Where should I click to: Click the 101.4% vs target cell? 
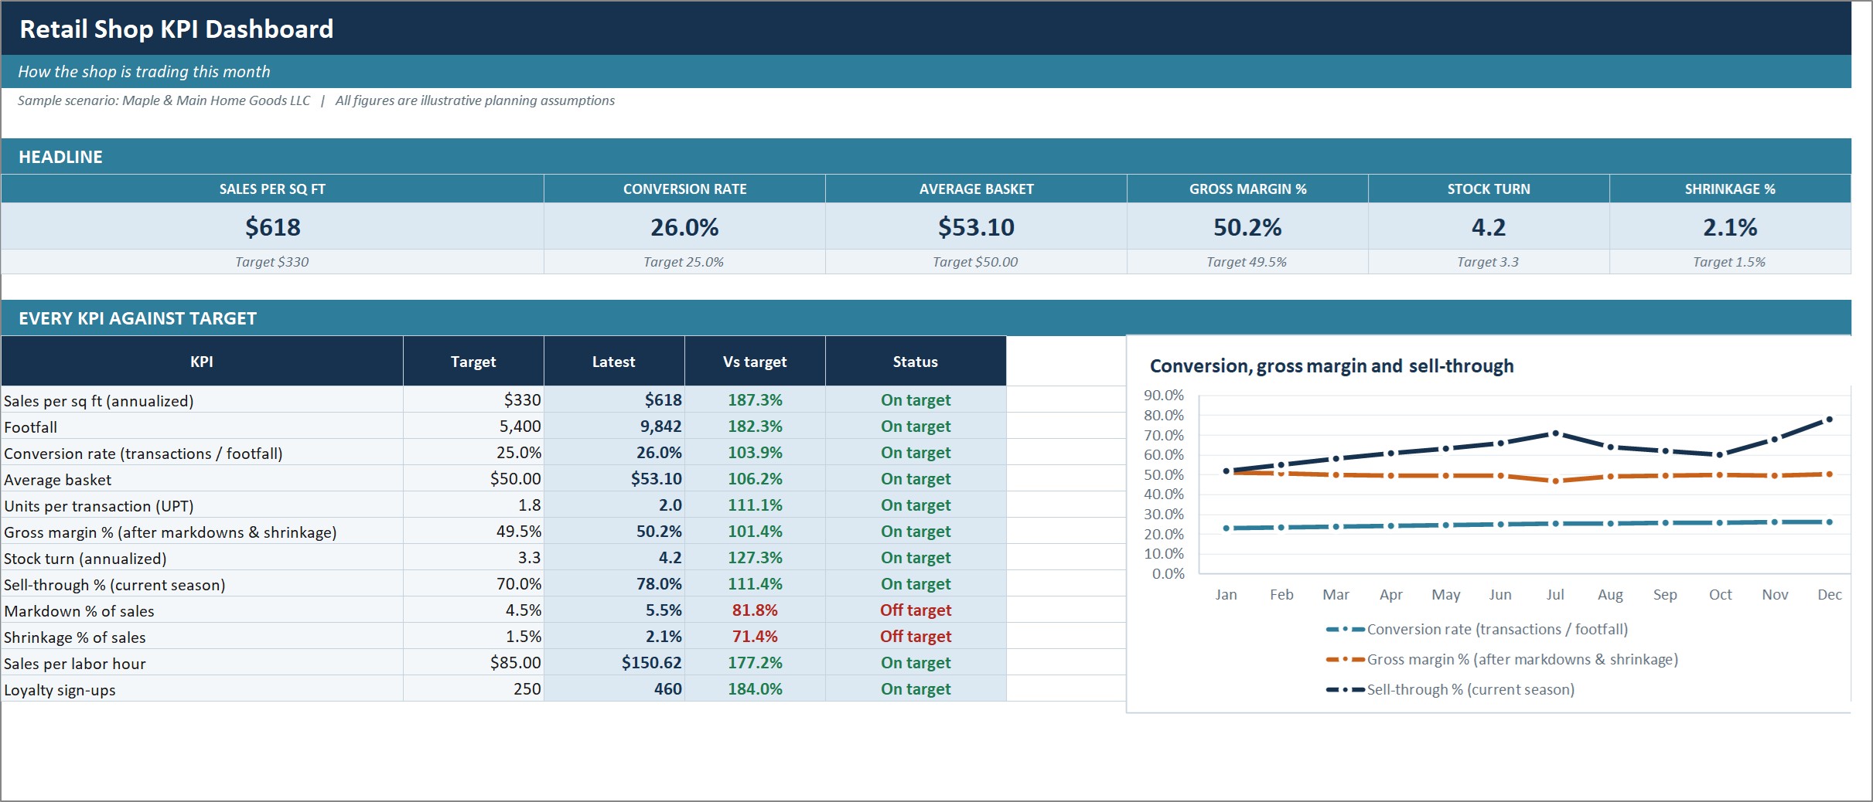[755, 532]
